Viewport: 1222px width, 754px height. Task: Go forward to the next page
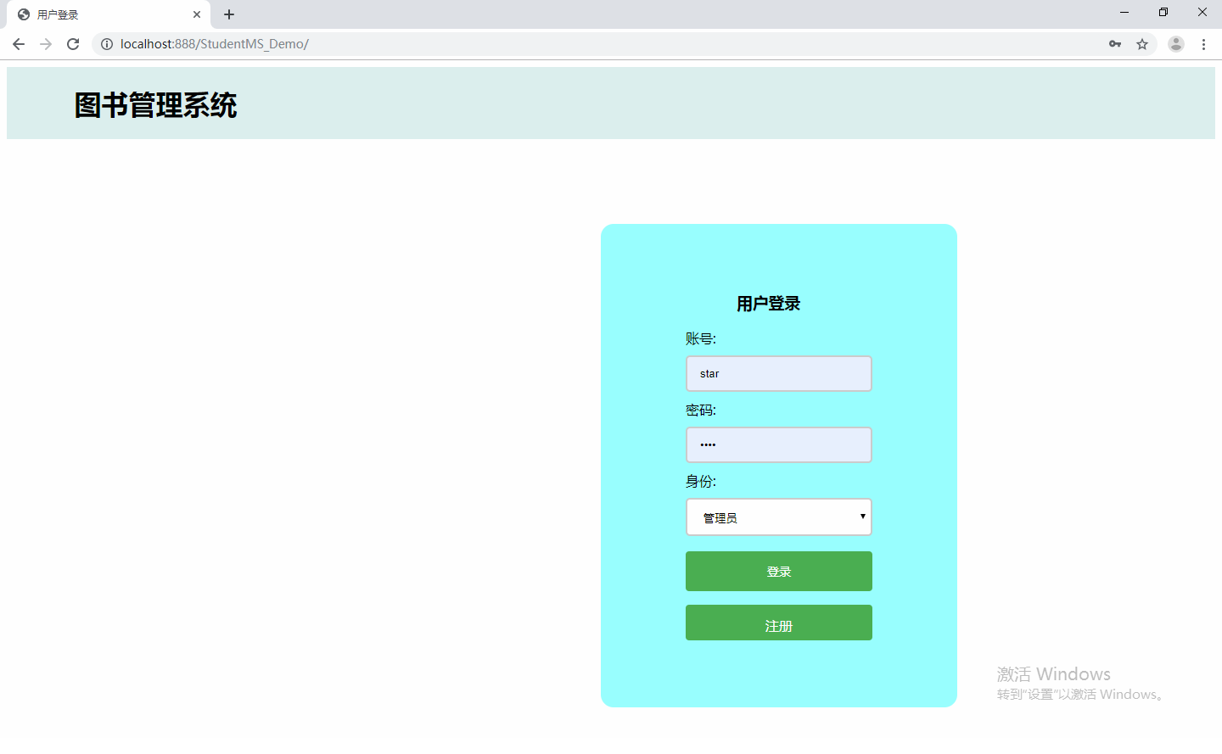coord(46,44)
